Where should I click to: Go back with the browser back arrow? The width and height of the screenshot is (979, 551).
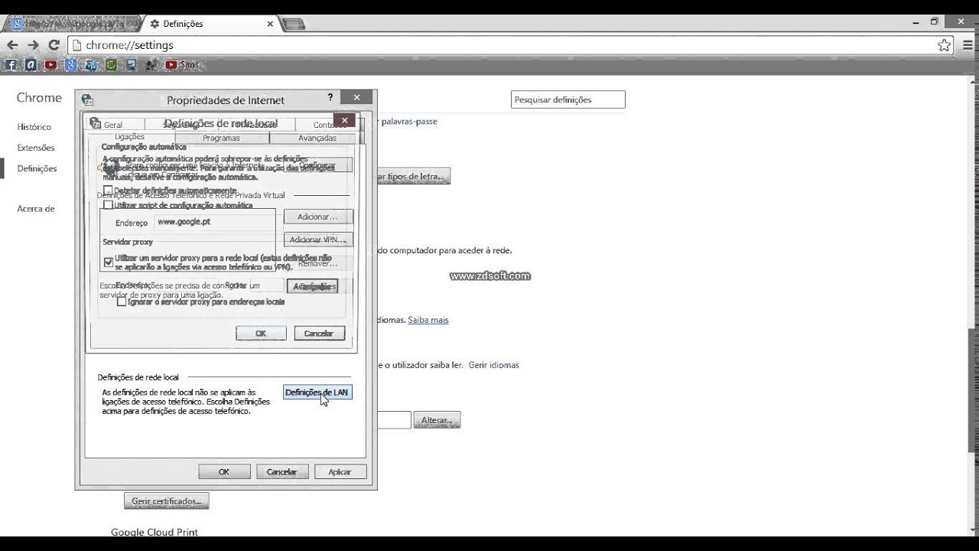point(12,45)
